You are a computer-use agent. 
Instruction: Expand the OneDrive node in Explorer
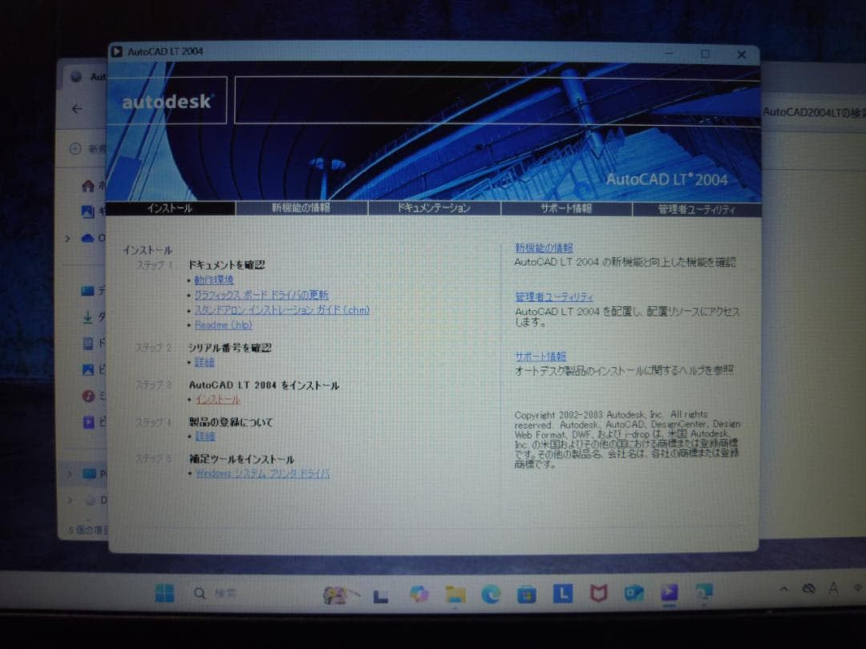(x=67, y=239)
